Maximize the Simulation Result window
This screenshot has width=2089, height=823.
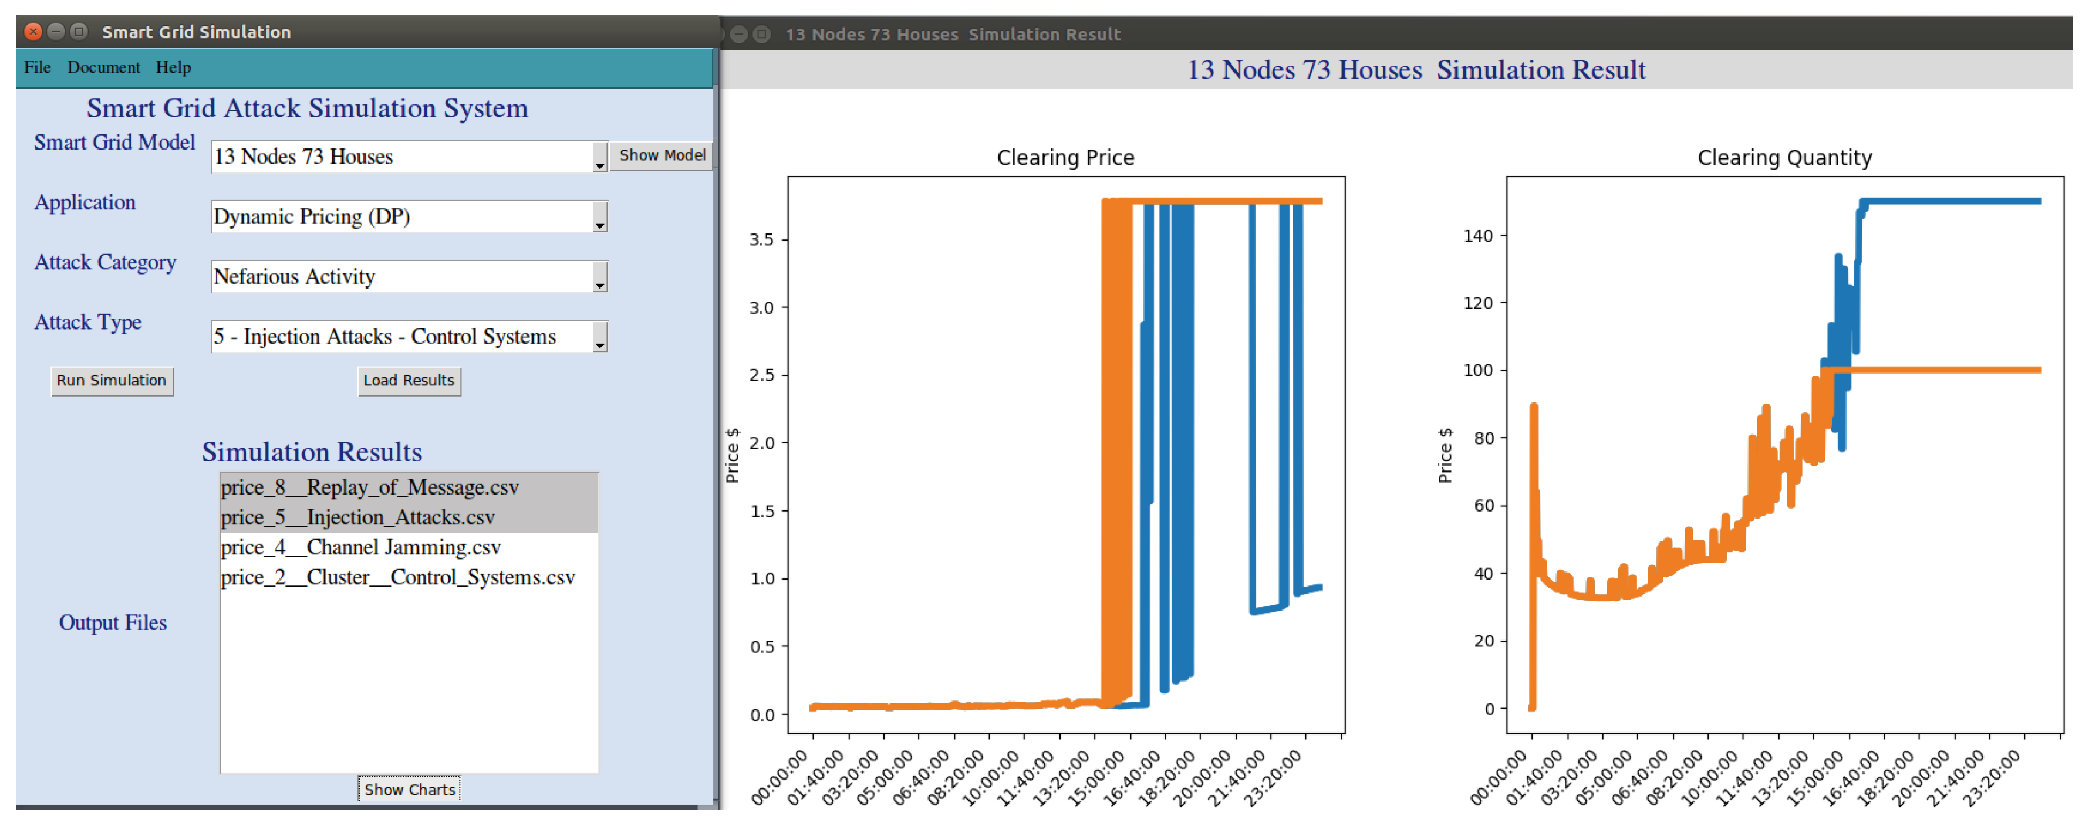(x=761, y=34)
